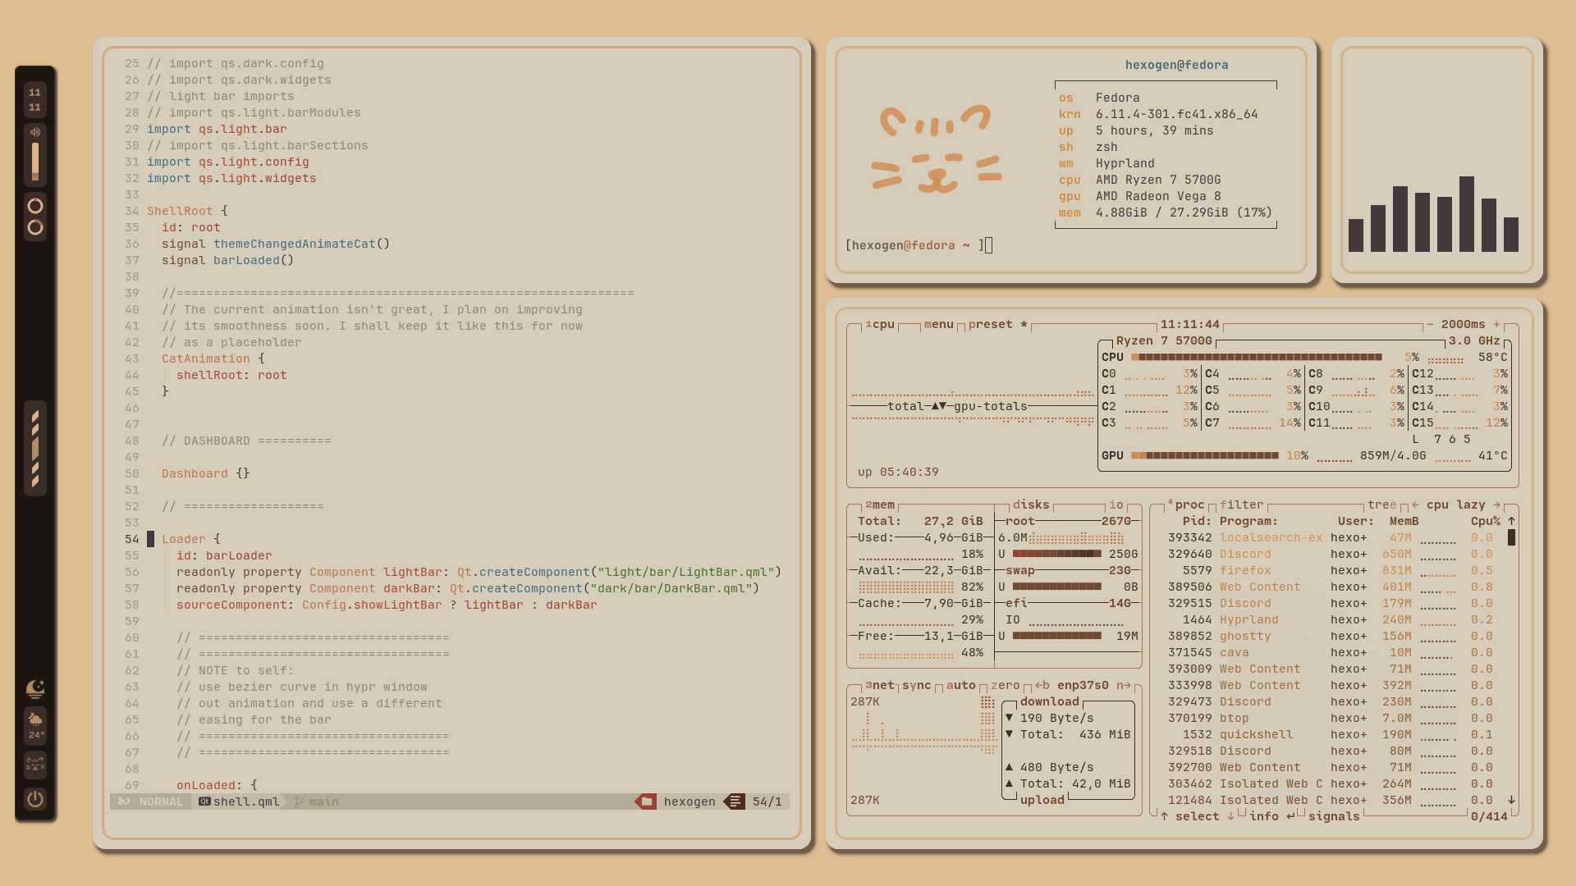This screenshot has width=1576, height=886.
Task: Click the filter field in the proc panel
Action: (1241, 505)
